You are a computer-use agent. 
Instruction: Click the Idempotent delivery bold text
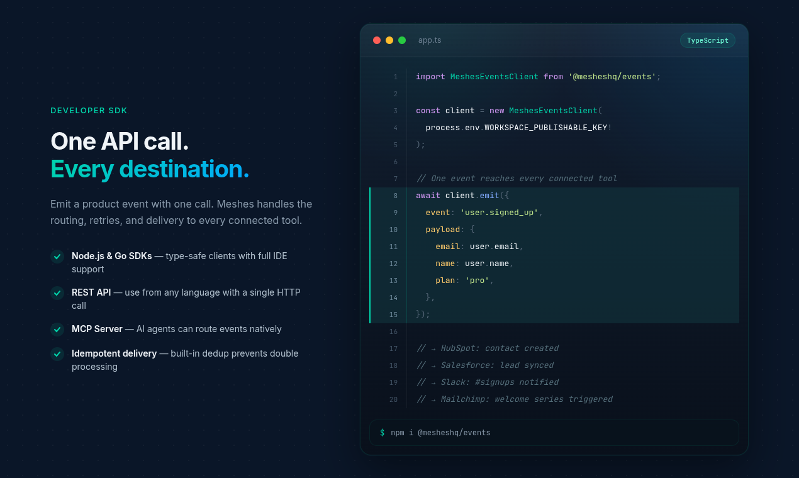tap(114, 353)
